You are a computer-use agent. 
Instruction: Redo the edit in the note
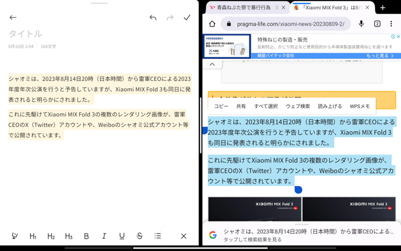click(170, 18)
